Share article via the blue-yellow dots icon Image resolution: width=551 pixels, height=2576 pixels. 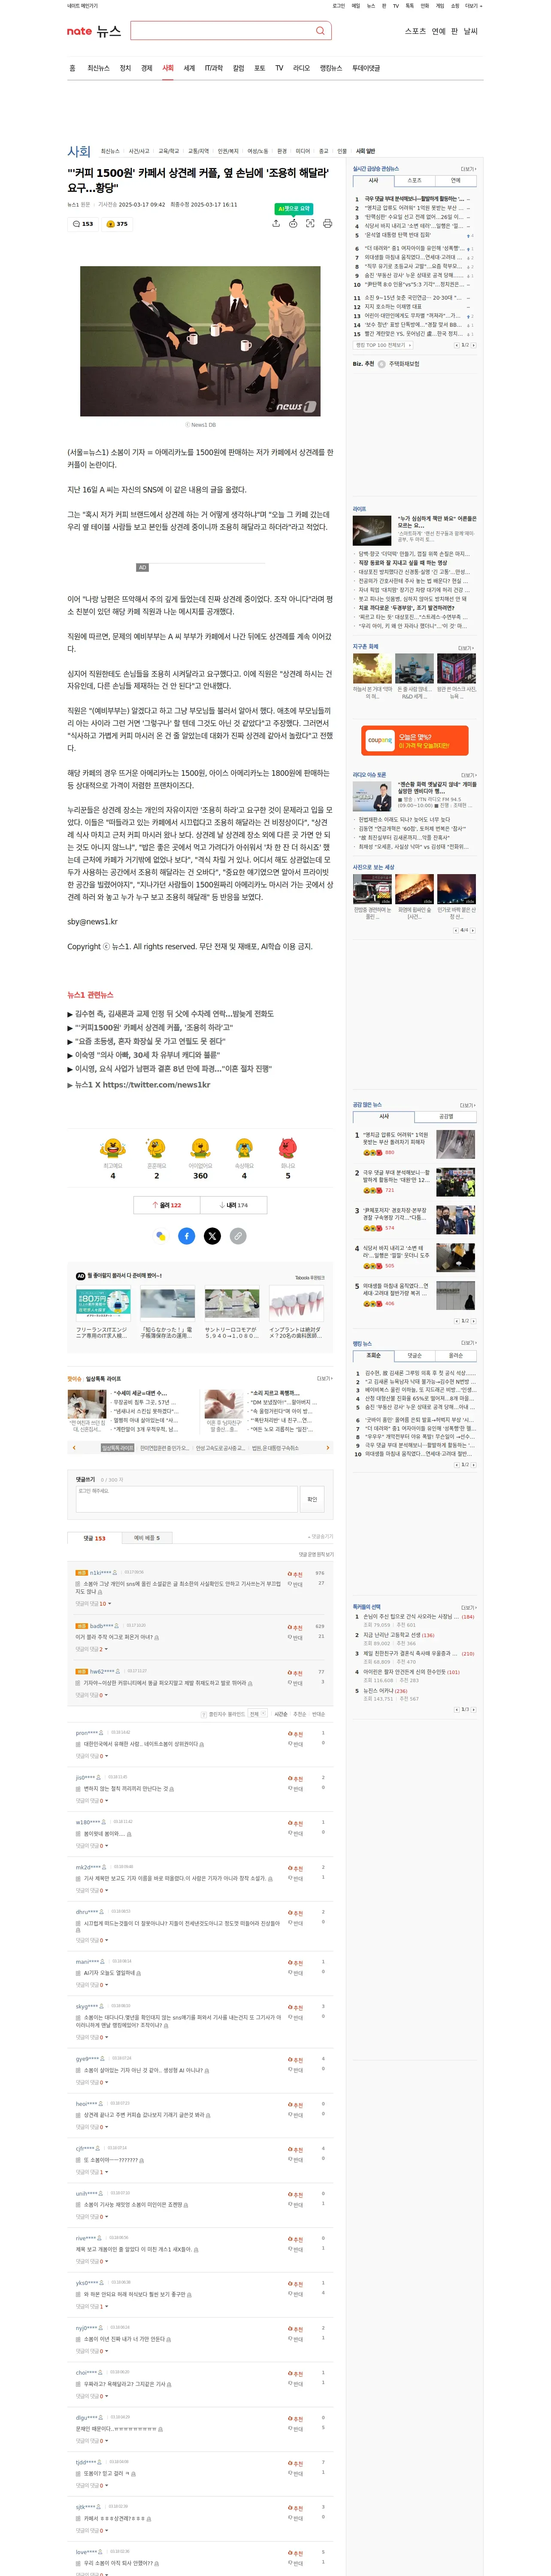161,1236
